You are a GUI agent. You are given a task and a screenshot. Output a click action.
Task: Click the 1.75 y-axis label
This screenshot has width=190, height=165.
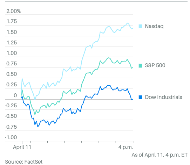point(12,21)
